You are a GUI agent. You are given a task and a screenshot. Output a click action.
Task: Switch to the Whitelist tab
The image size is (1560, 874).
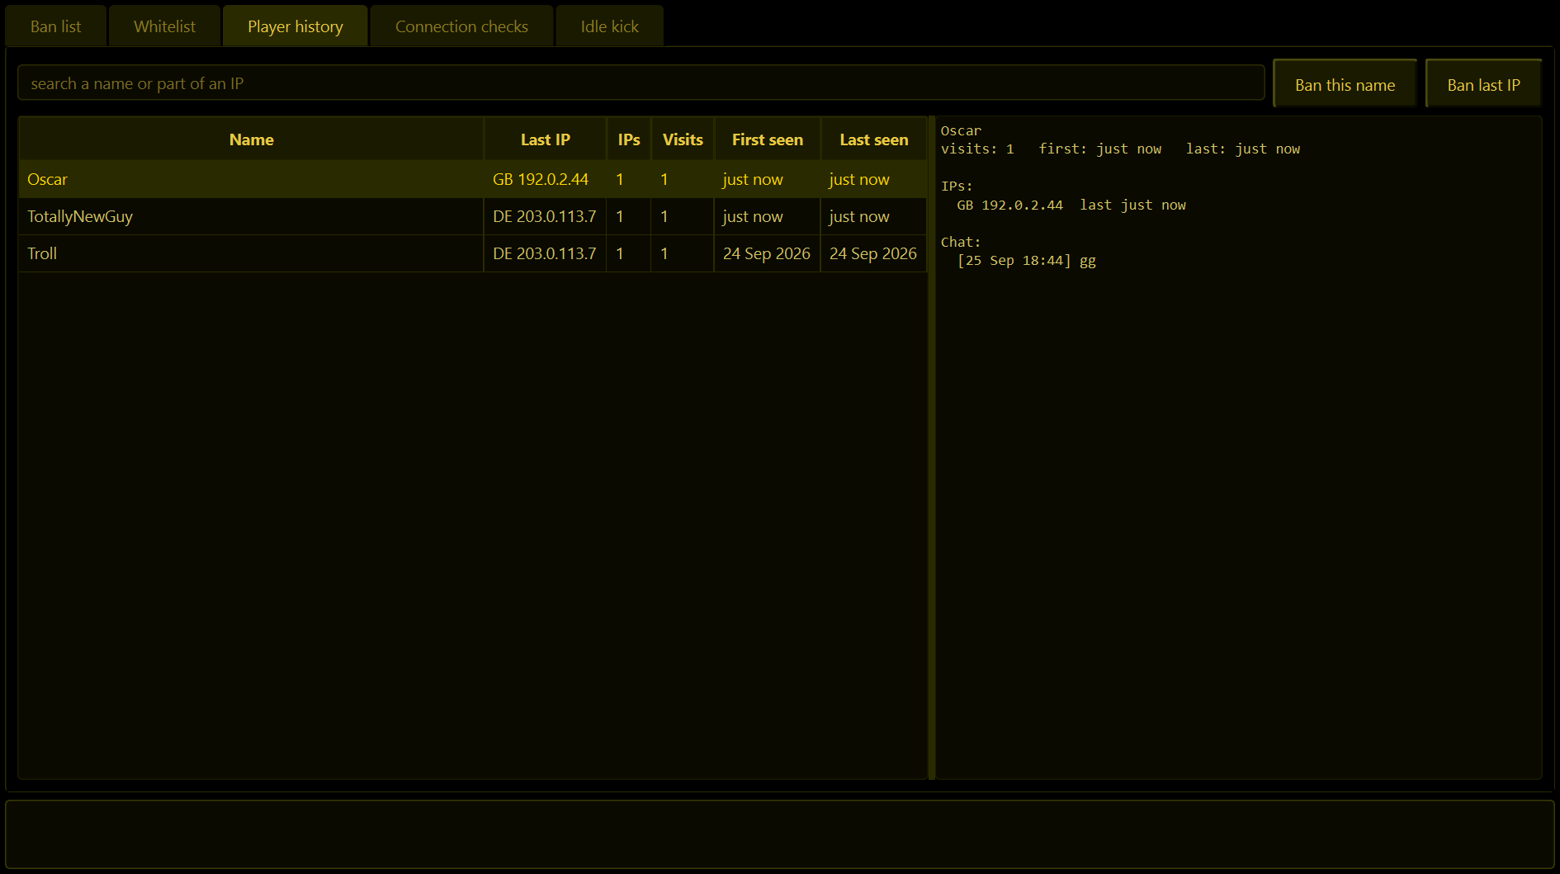pyautogui.click(x=164, y=26)
